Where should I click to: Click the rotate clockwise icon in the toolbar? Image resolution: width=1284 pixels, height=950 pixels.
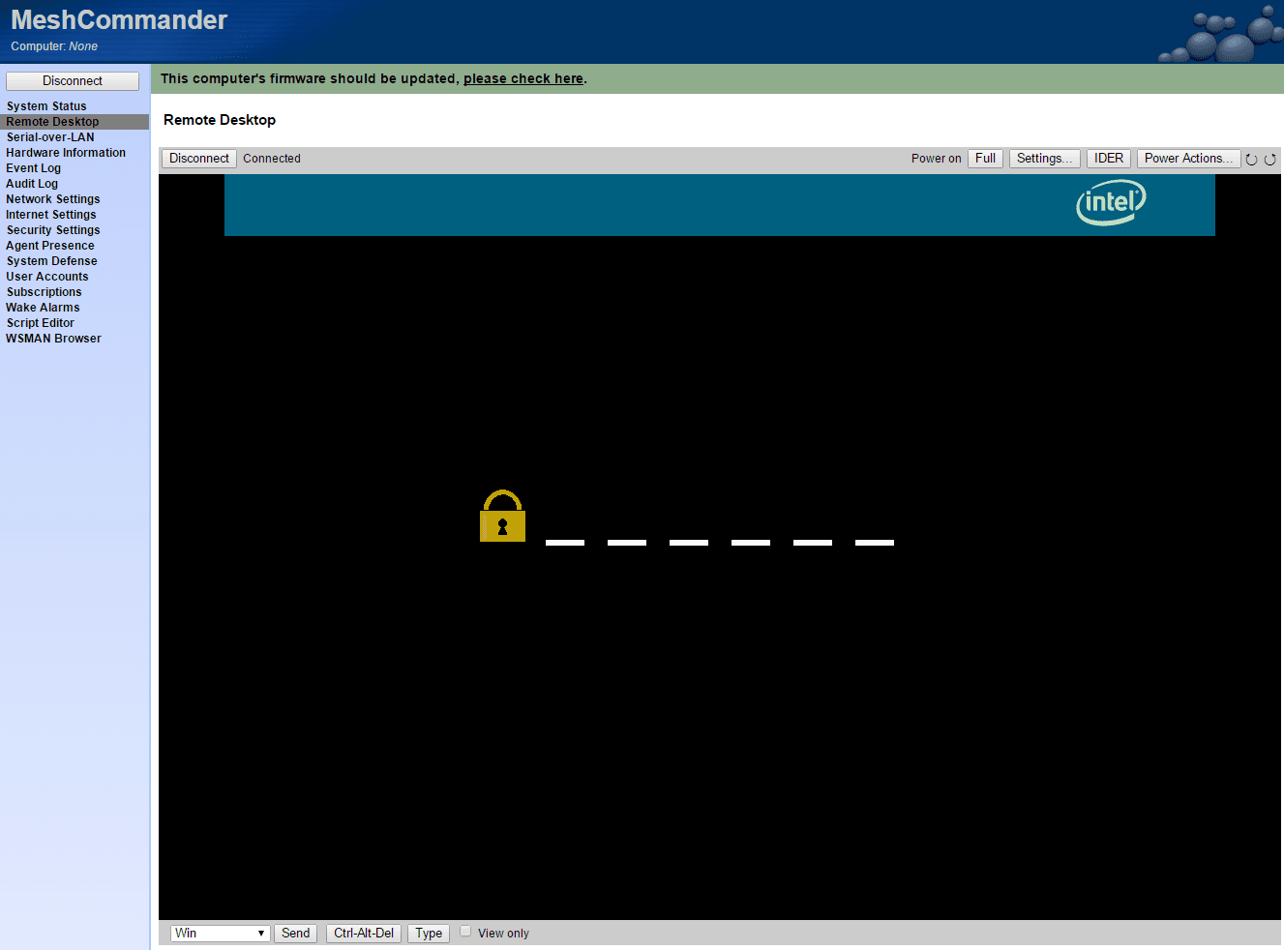pyautogui.click(x=1270, y=160)
